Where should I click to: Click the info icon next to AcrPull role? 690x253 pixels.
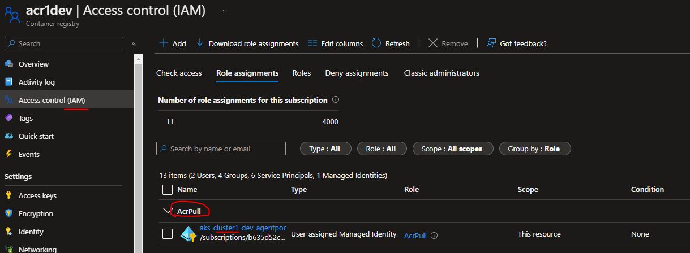pos(434,235)
